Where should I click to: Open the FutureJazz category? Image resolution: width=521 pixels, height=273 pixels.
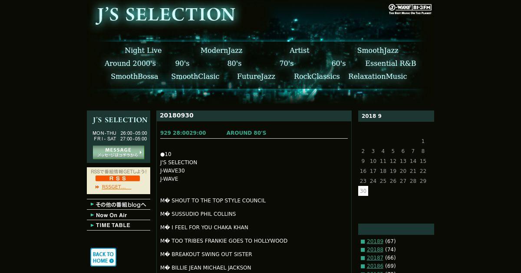tap(256, 76)
